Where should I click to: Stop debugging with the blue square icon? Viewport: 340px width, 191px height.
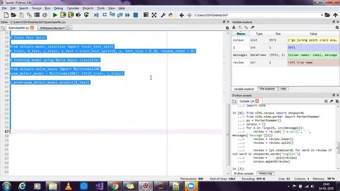pos(135,15)
